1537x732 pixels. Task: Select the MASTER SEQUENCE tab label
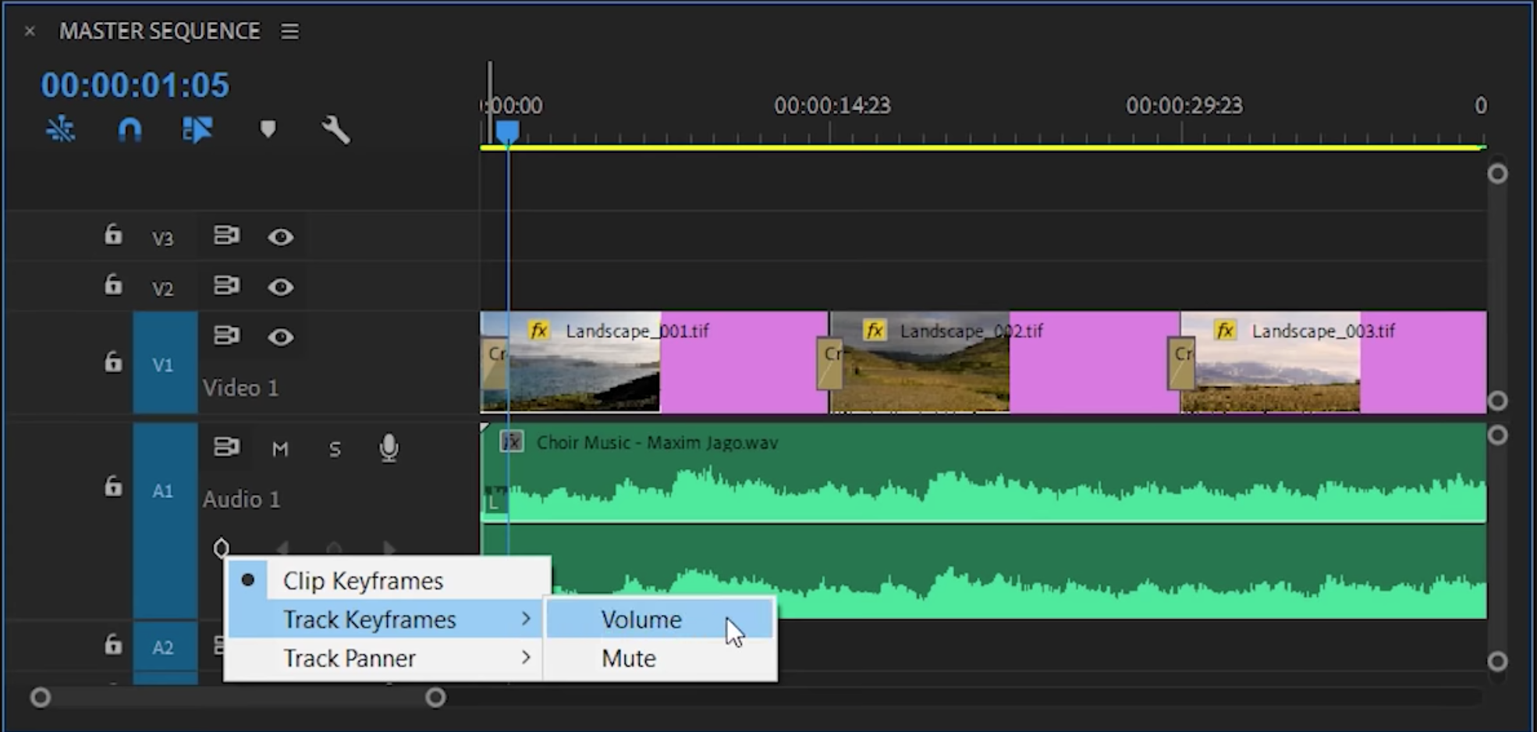[160, 31]
